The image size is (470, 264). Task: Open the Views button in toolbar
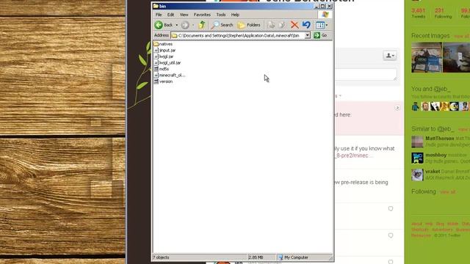(x=322, y=25)
